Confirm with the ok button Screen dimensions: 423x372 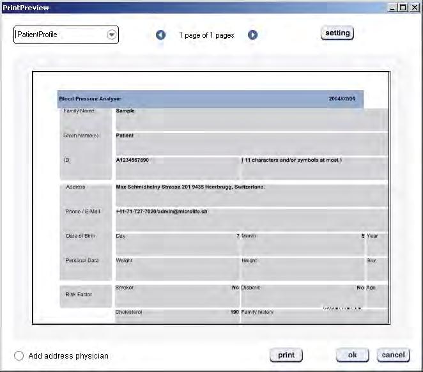(x=352, y=355)
